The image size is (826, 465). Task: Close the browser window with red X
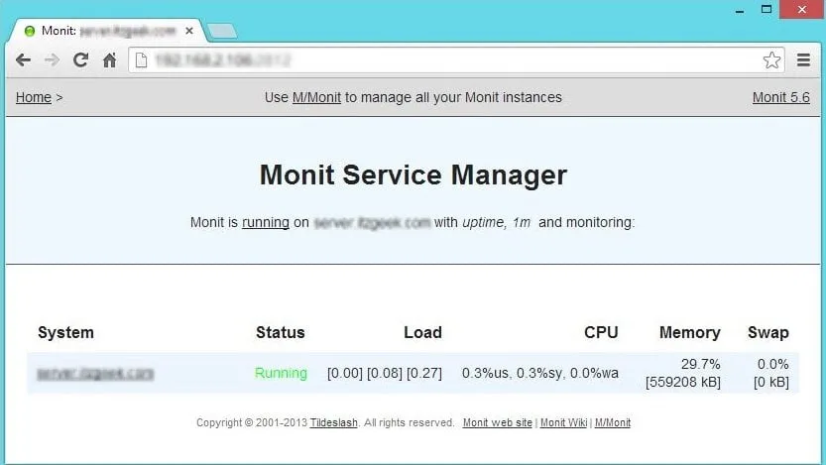802,10
